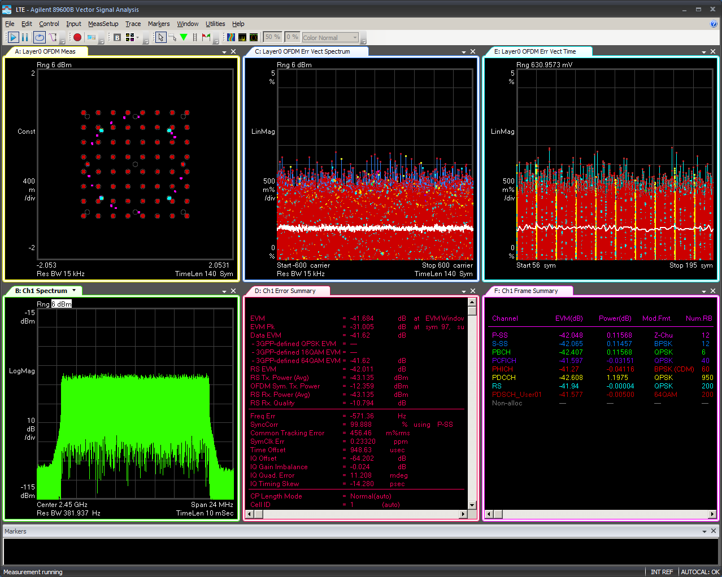This screenshot has height=577, width=722.
Task: Click Frame Summary horizontal scrollbar left arrow
Action: (489, 514)
